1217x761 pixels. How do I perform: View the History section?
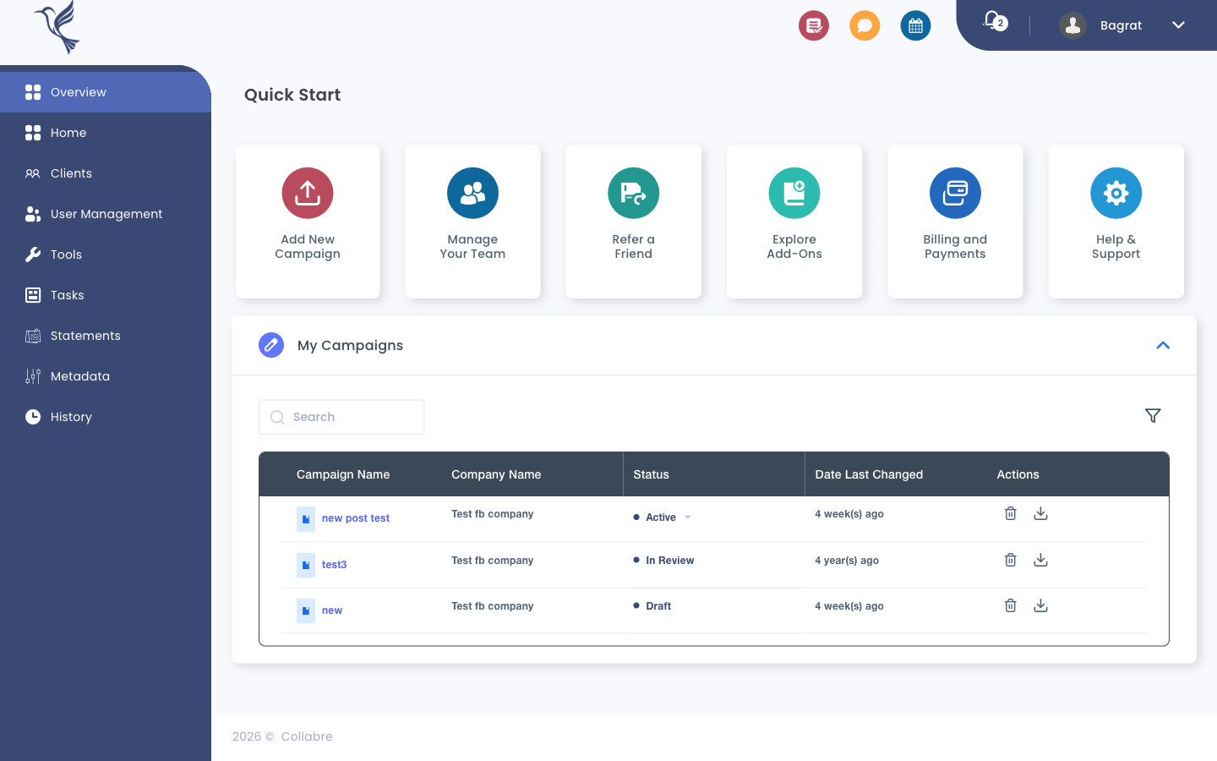(71, 417)
